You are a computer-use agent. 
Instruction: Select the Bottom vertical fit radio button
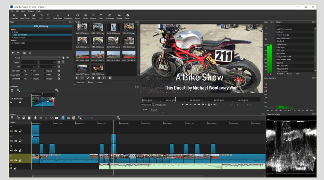pos(45,79)
